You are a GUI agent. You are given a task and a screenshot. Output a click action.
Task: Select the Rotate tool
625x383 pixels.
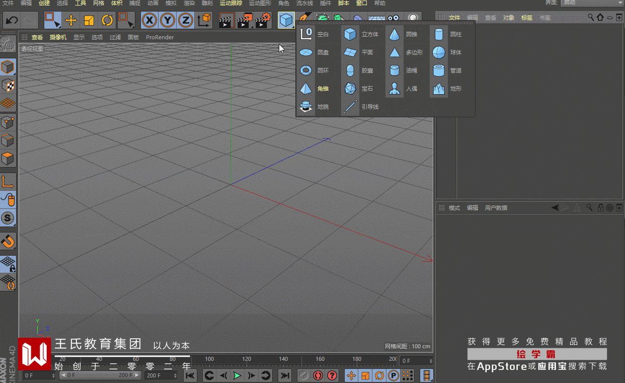(107, 21)
